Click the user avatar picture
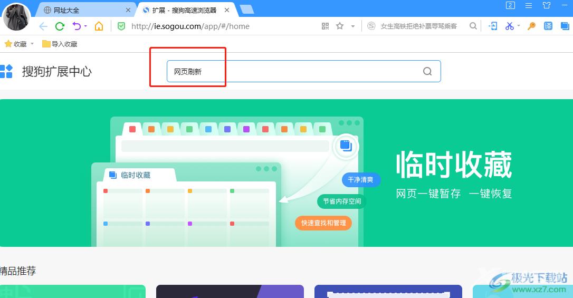Screen dimensions: 573x298 coord(16,17)
